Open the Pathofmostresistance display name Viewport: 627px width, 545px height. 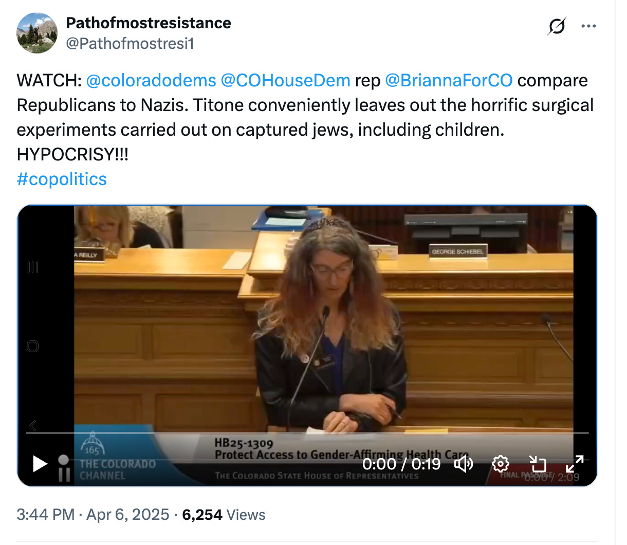pos(149,23)
